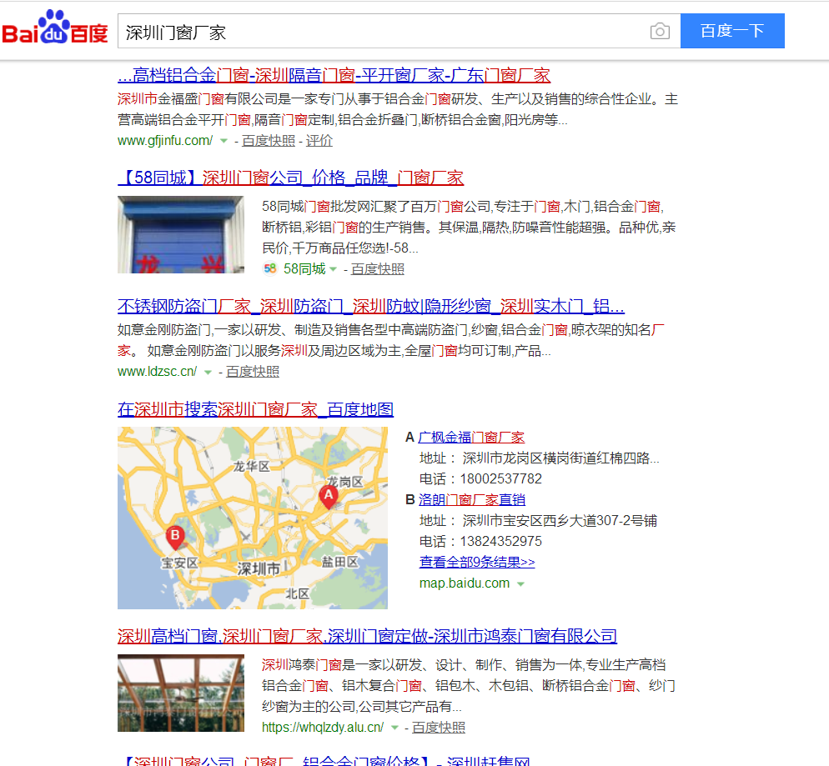Viewport: 829px width, 766px height.
Task: Open 洛朗门窗厂家直销 map listing
Action: [x=471, y=500]
